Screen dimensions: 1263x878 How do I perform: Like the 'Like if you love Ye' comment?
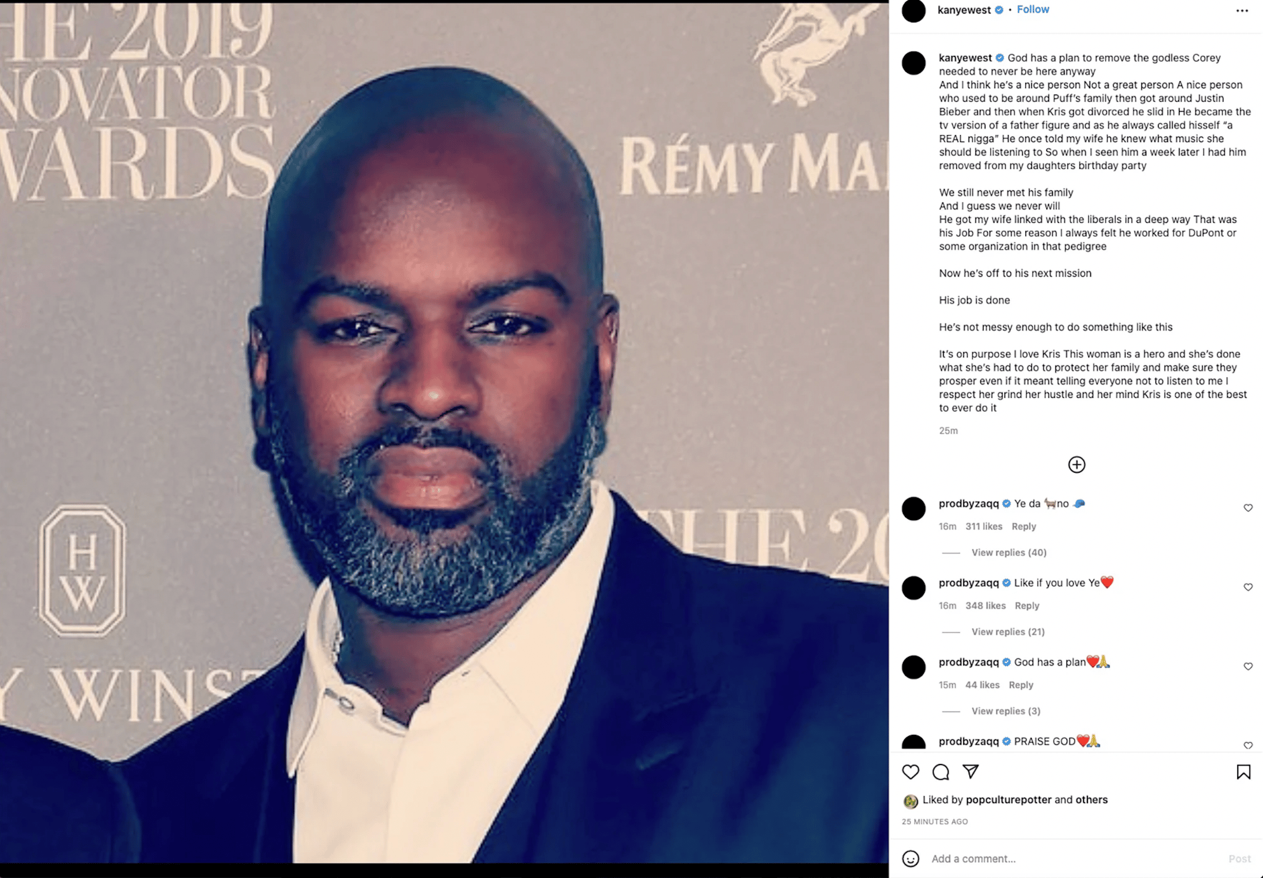pos(1248,587)
